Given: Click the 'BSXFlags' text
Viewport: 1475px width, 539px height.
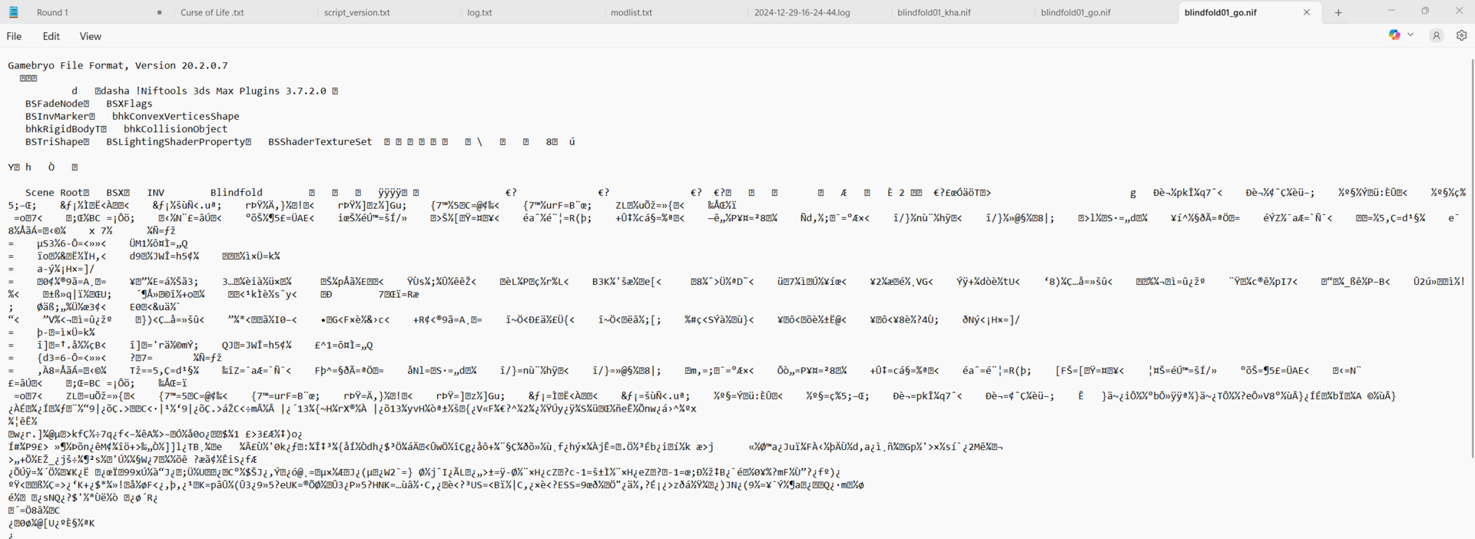Looking at the screenshot, I should pos(129,104).
